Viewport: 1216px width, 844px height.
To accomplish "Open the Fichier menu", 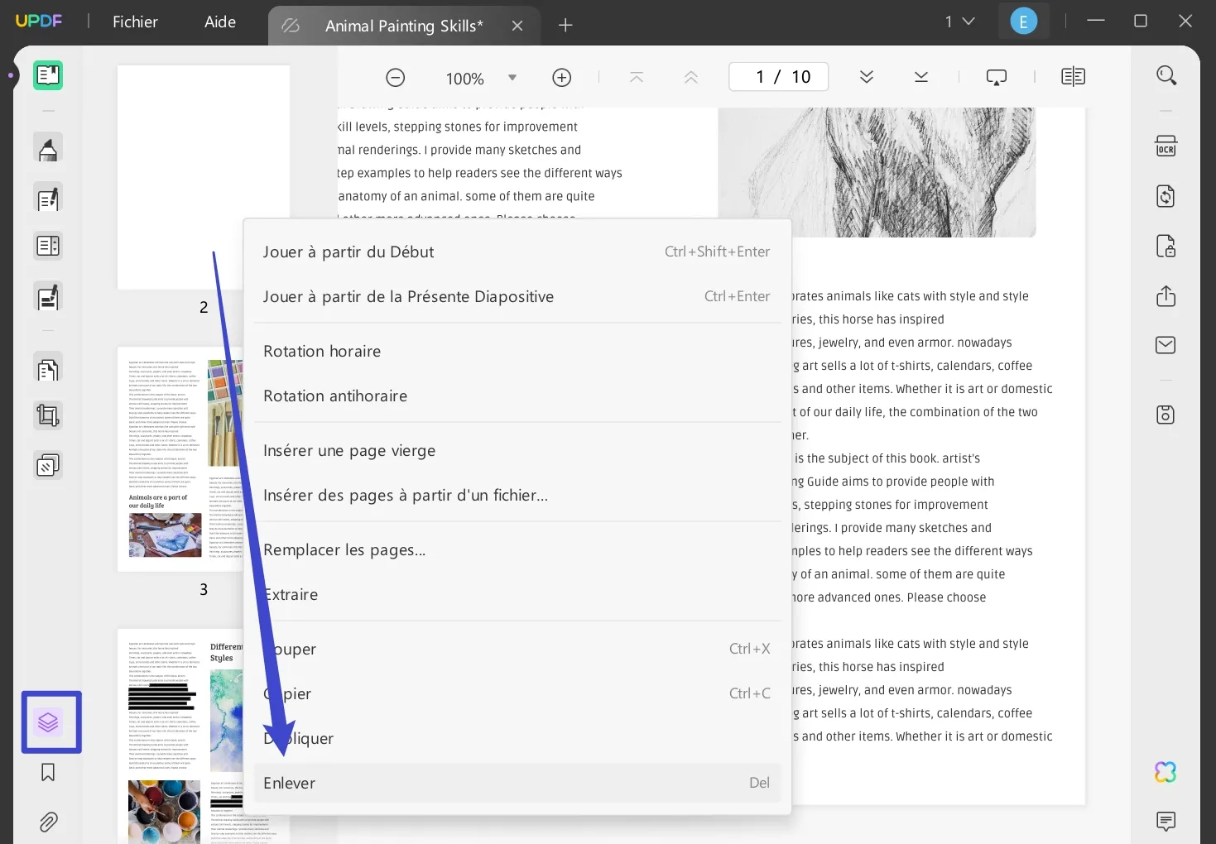I will 135,22.
